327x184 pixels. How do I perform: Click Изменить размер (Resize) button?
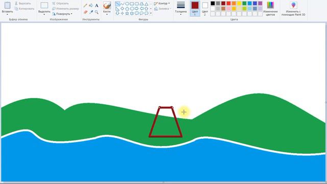click(65, 9)
